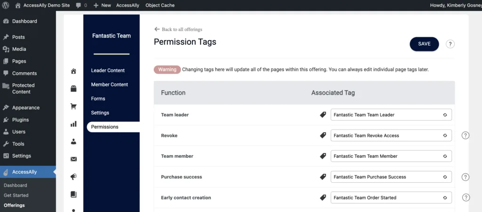Image resolution: width=482 pixels, height=212 pixels.
Task: Open offering Settings tab
Action: [x=100, y=113]
